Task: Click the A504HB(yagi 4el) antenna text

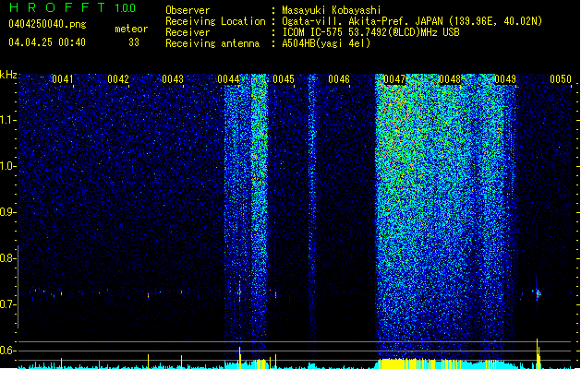Action: coord(326,43)
